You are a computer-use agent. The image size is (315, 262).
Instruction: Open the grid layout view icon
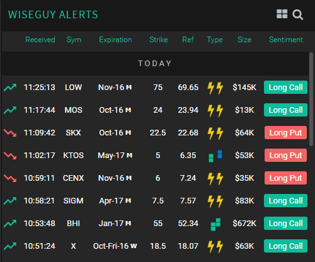point(282,14)
